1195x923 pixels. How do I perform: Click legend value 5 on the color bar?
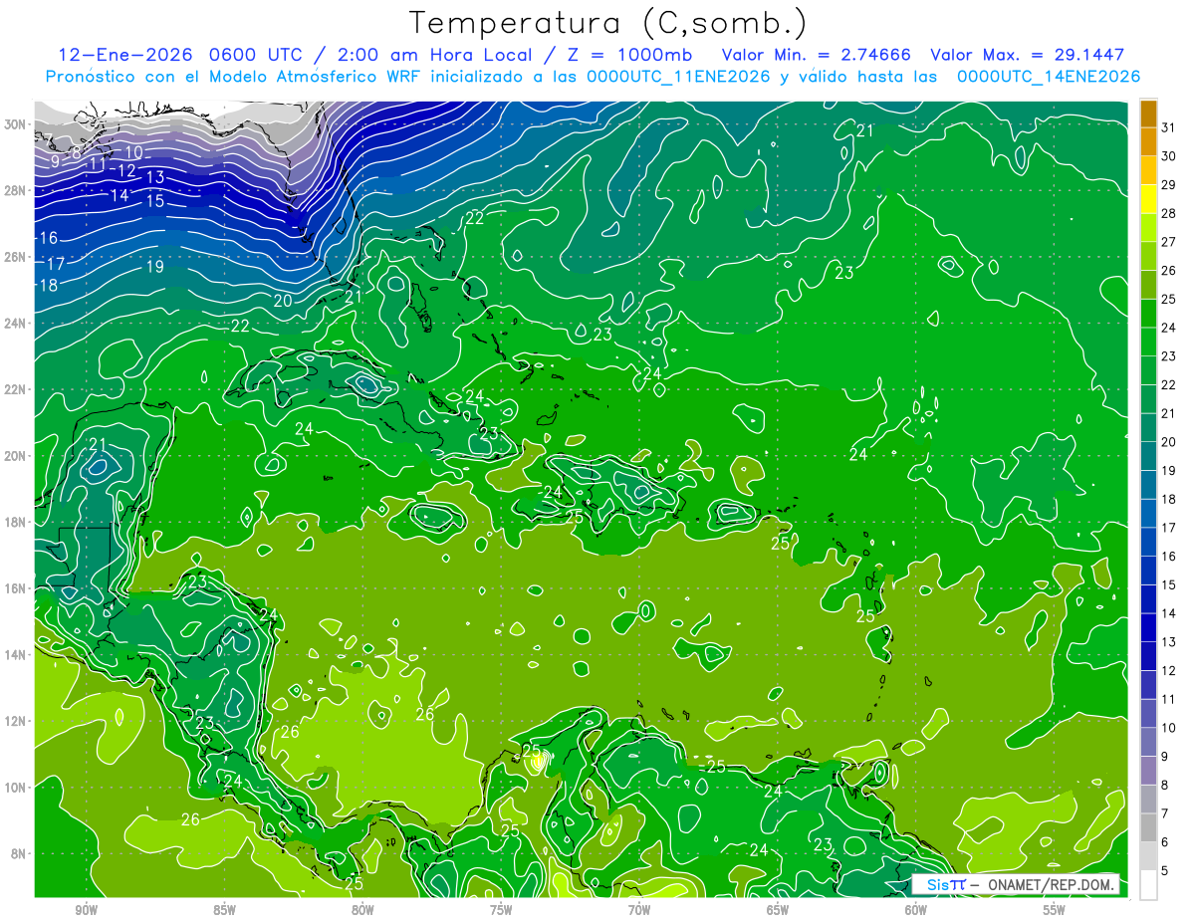(1165, 871)
